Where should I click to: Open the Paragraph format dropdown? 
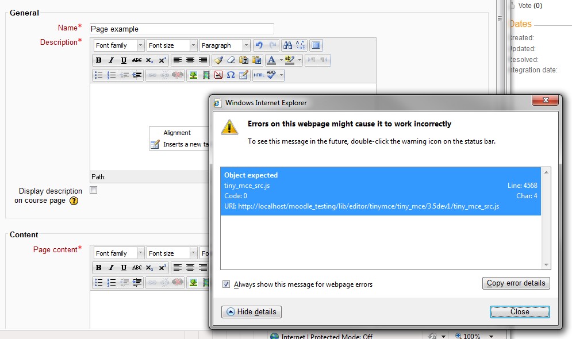[x=225, y=45]
